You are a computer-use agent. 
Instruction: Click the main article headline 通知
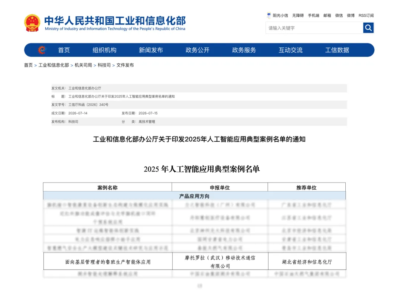[x=199, y=139]
